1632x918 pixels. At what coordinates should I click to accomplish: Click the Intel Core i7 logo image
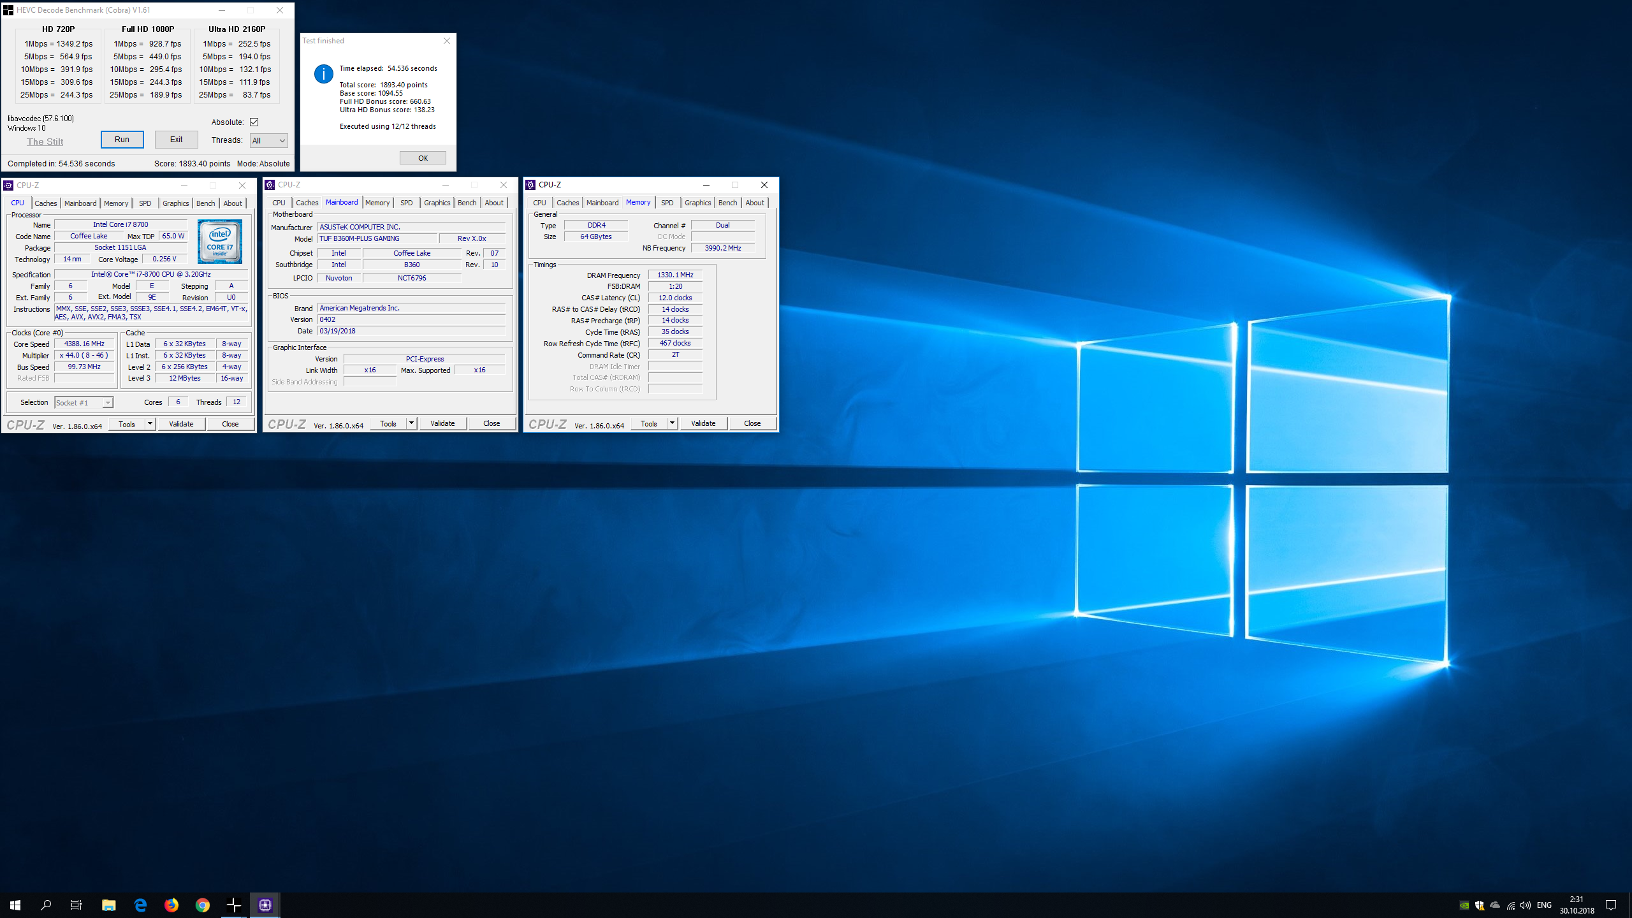pos(220,242)
